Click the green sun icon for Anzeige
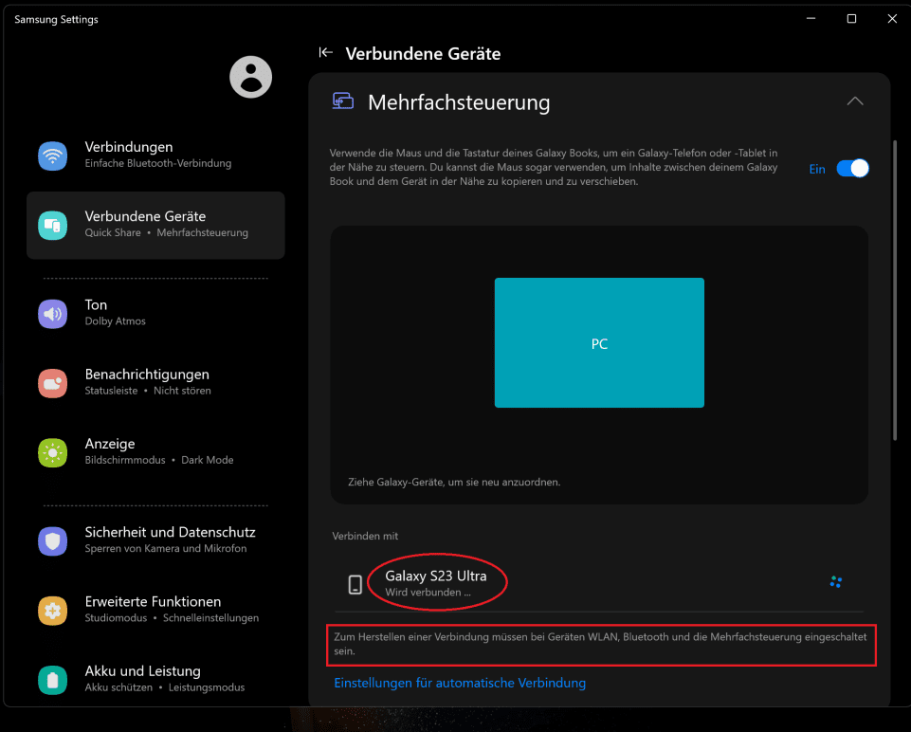Viewport: 911px width, 732px height. [53, 452]
